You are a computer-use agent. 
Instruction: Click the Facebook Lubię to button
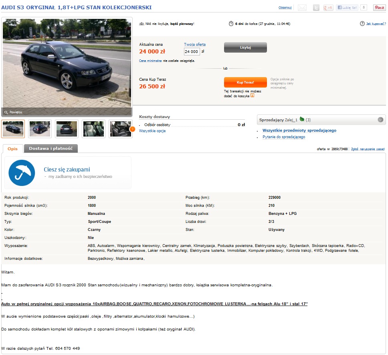347,8
